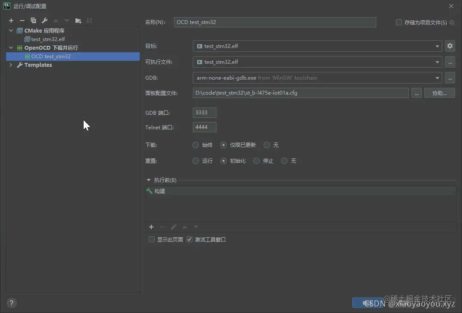The image size is (462, 313).
Task: Add a before-launch task
Action: tap(151, 227)
